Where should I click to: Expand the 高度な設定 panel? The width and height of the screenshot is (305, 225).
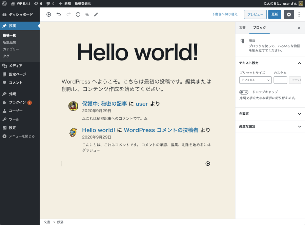coord(270,126)
